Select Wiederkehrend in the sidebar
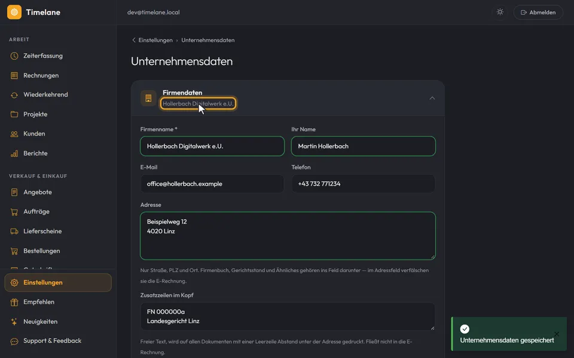574x358 pixels. (58, 95)
